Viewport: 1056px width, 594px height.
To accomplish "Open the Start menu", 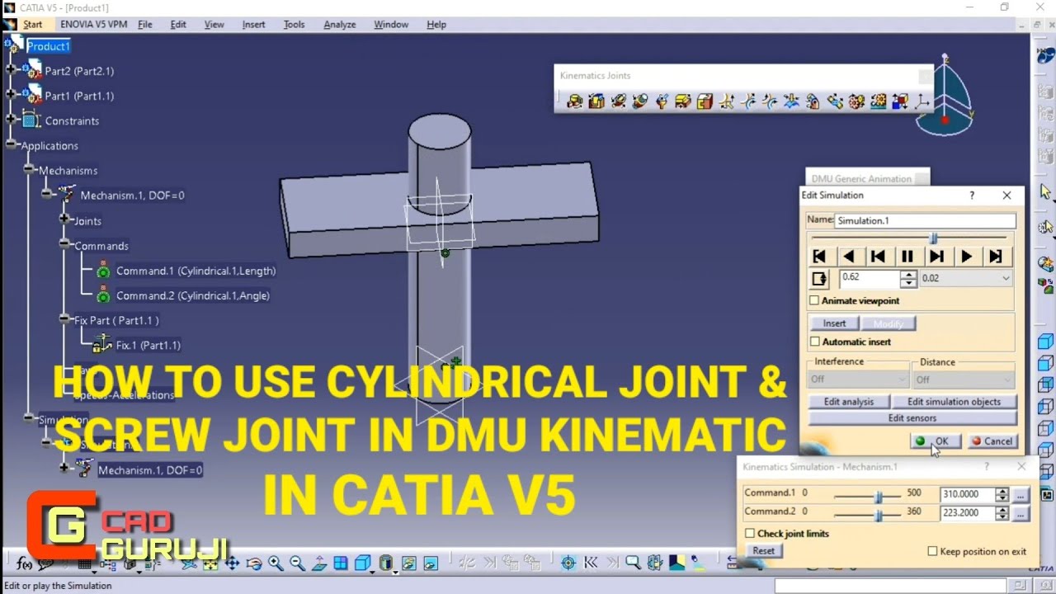I will point(32,25).
